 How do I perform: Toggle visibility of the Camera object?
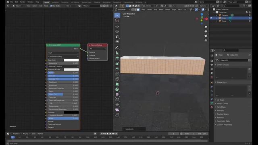250,15
